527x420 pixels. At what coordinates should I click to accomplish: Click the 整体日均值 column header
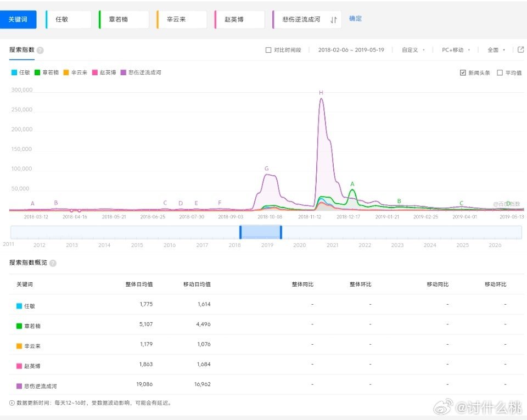(x=139, y=284)
